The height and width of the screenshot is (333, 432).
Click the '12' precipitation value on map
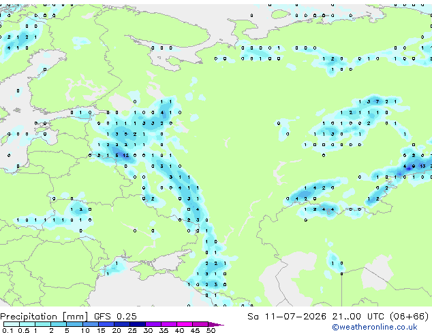tap(126, 156)
